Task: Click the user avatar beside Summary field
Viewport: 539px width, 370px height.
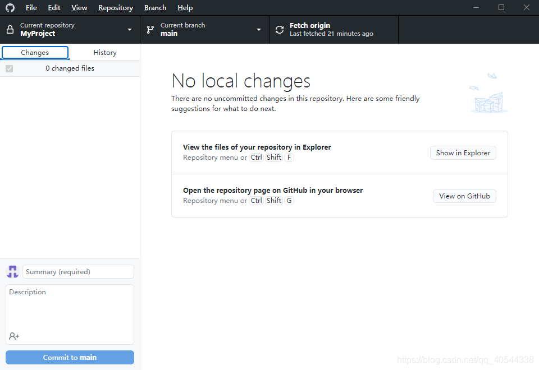Action: [13, 271]
